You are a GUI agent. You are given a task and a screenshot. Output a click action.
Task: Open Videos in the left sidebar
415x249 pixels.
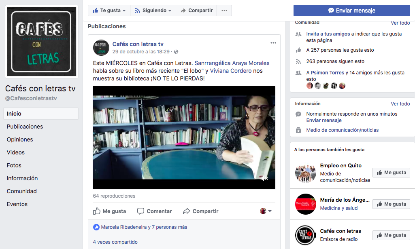tap(16, 152)
